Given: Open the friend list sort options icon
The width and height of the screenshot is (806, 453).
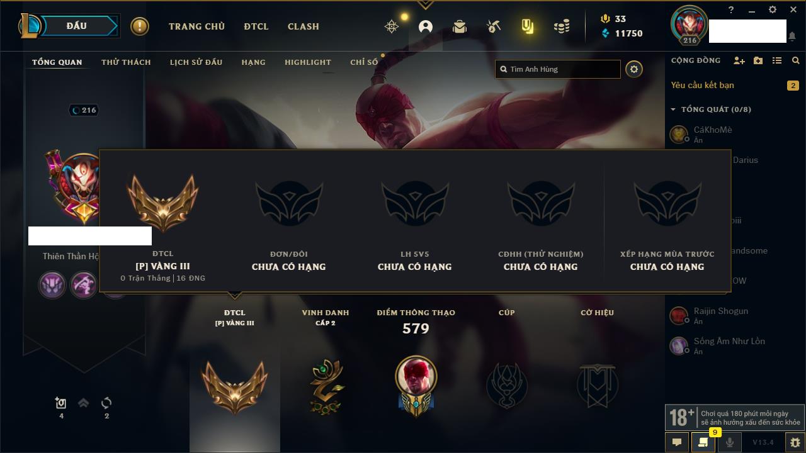Looking at the screenshot, I should (777, 60).
